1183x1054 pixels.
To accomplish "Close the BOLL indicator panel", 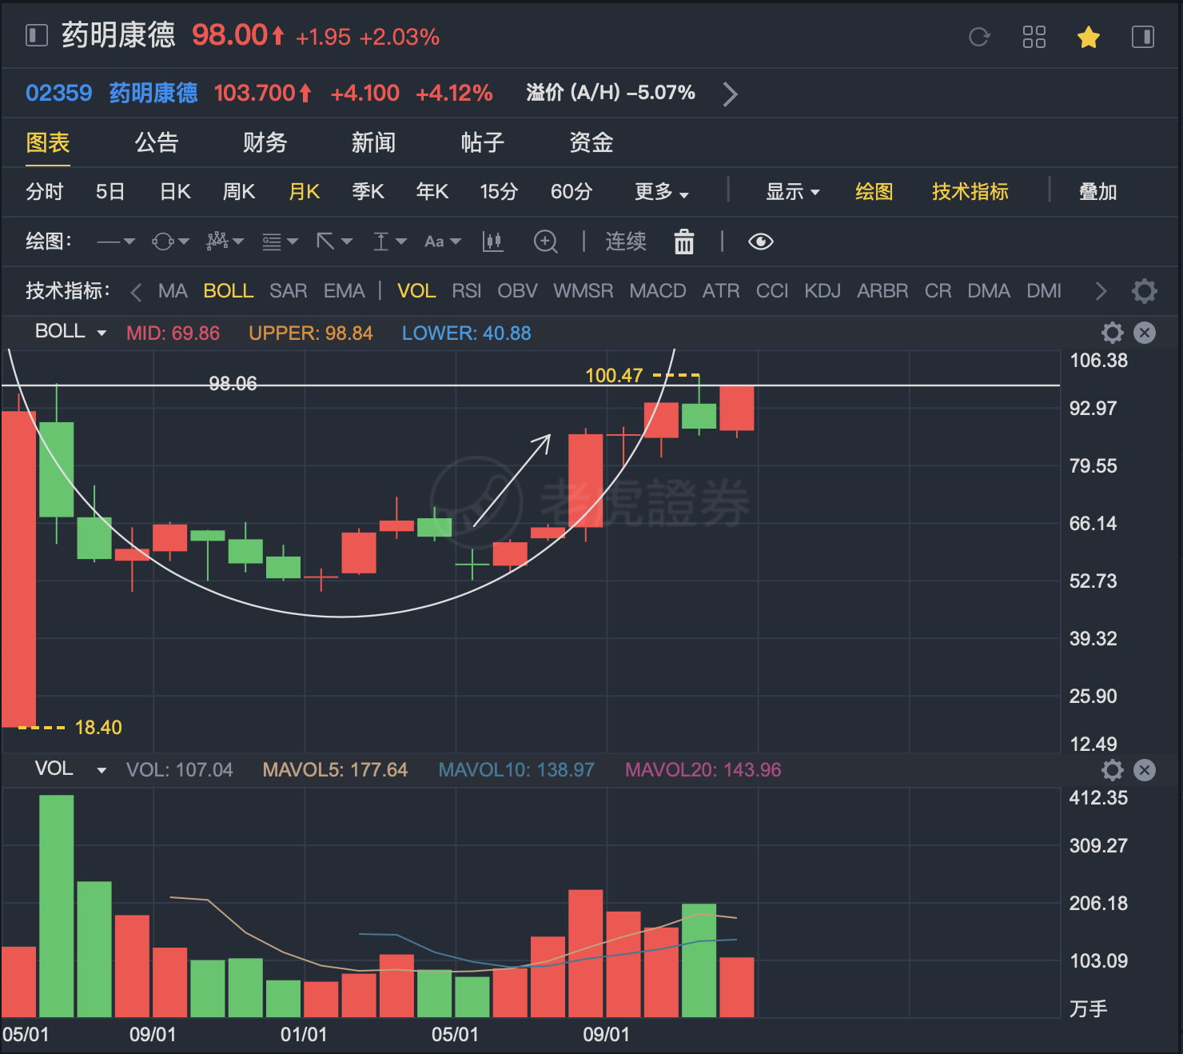I will tap(1145, 333).
